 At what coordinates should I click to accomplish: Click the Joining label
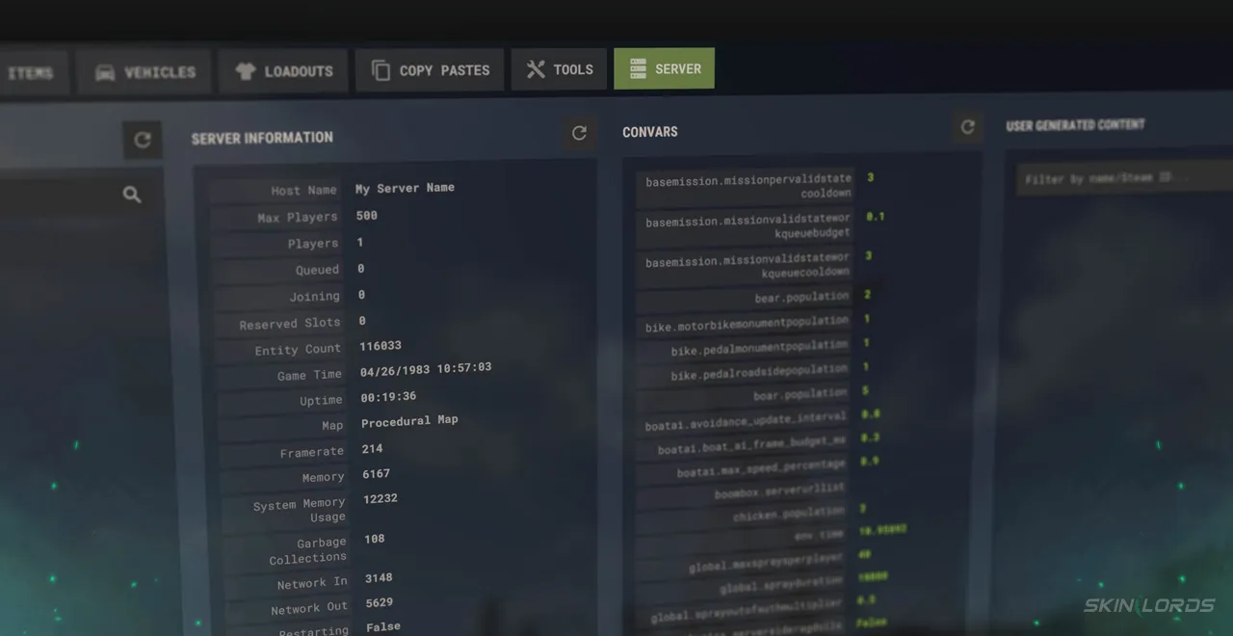[314, 297]
